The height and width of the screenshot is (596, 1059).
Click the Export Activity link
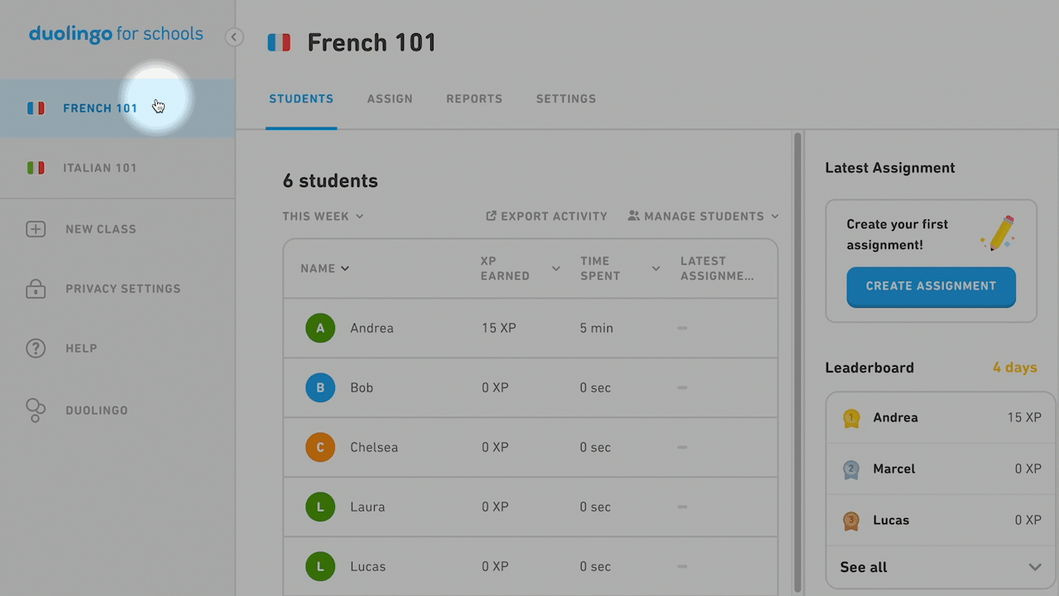click(546, 216)
